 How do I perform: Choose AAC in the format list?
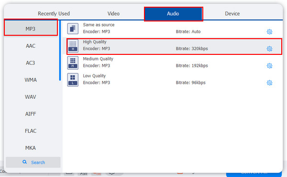click(31, 46)
